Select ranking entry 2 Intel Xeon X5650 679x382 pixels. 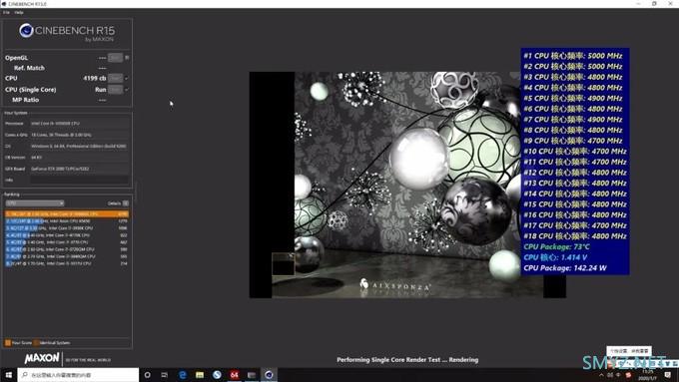point(67,221)
